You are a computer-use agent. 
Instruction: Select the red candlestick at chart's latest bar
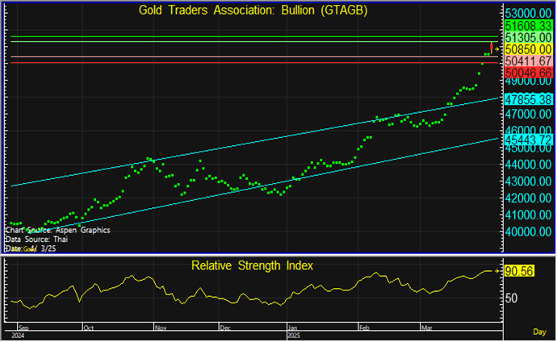[x=492, y=47]
